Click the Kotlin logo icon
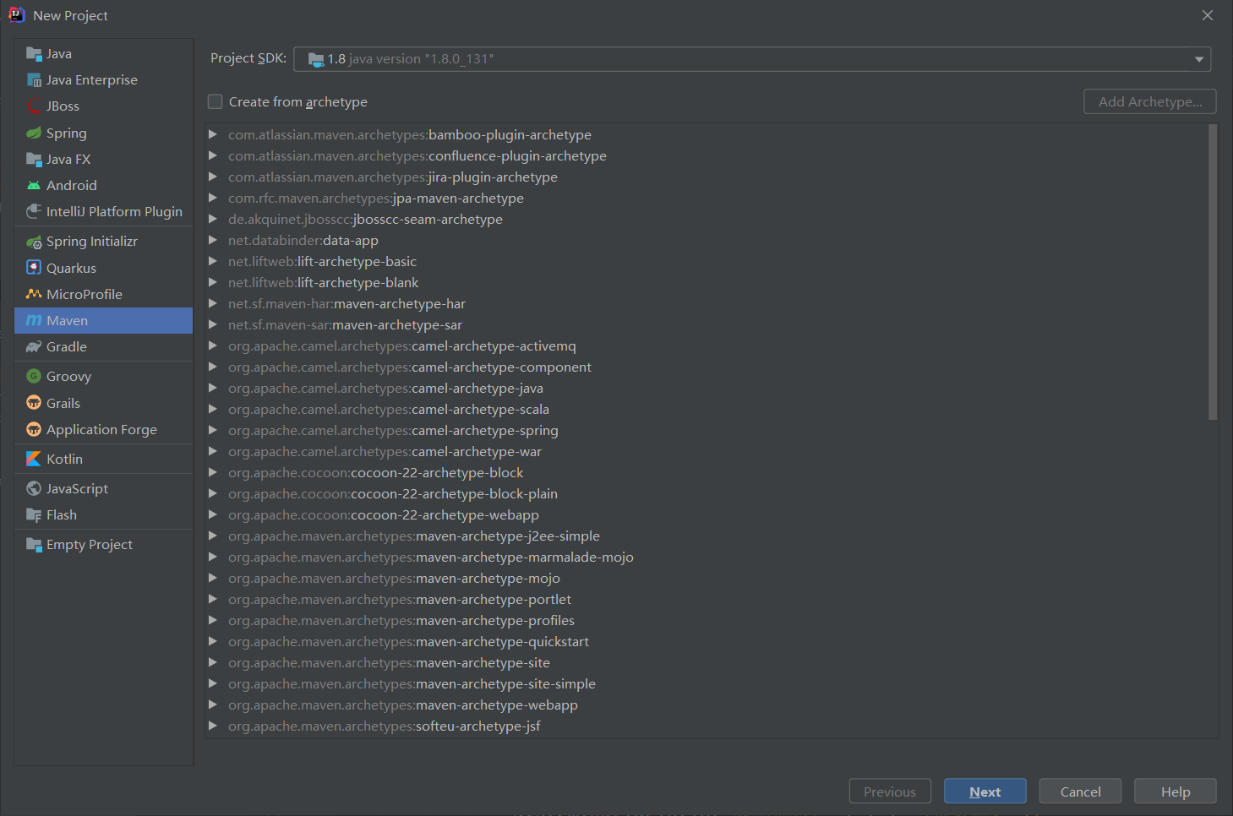The width and height of the screenshot is (1233, 816). [x=34, y=459]
